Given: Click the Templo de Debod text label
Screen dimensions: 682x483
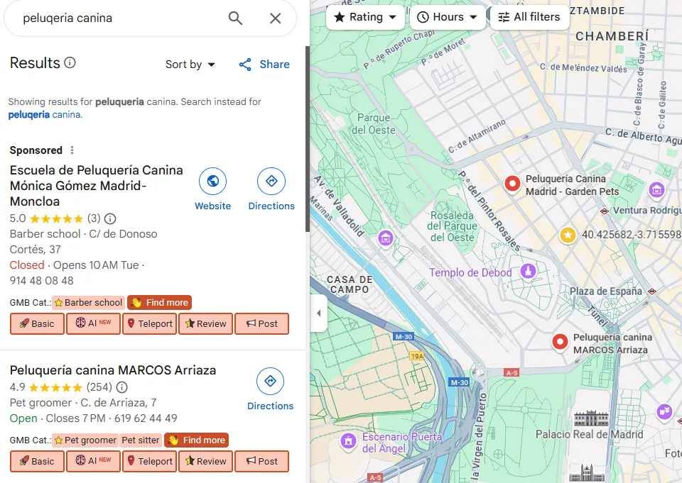Looking at the screenshot, I should pyautogui.click(x=470, y=273).
